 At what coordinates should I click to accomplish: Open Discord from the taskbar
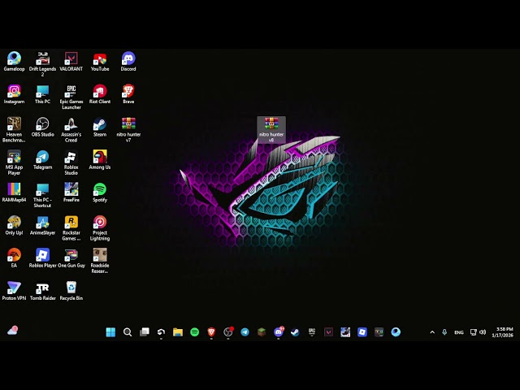click(279, 332)
